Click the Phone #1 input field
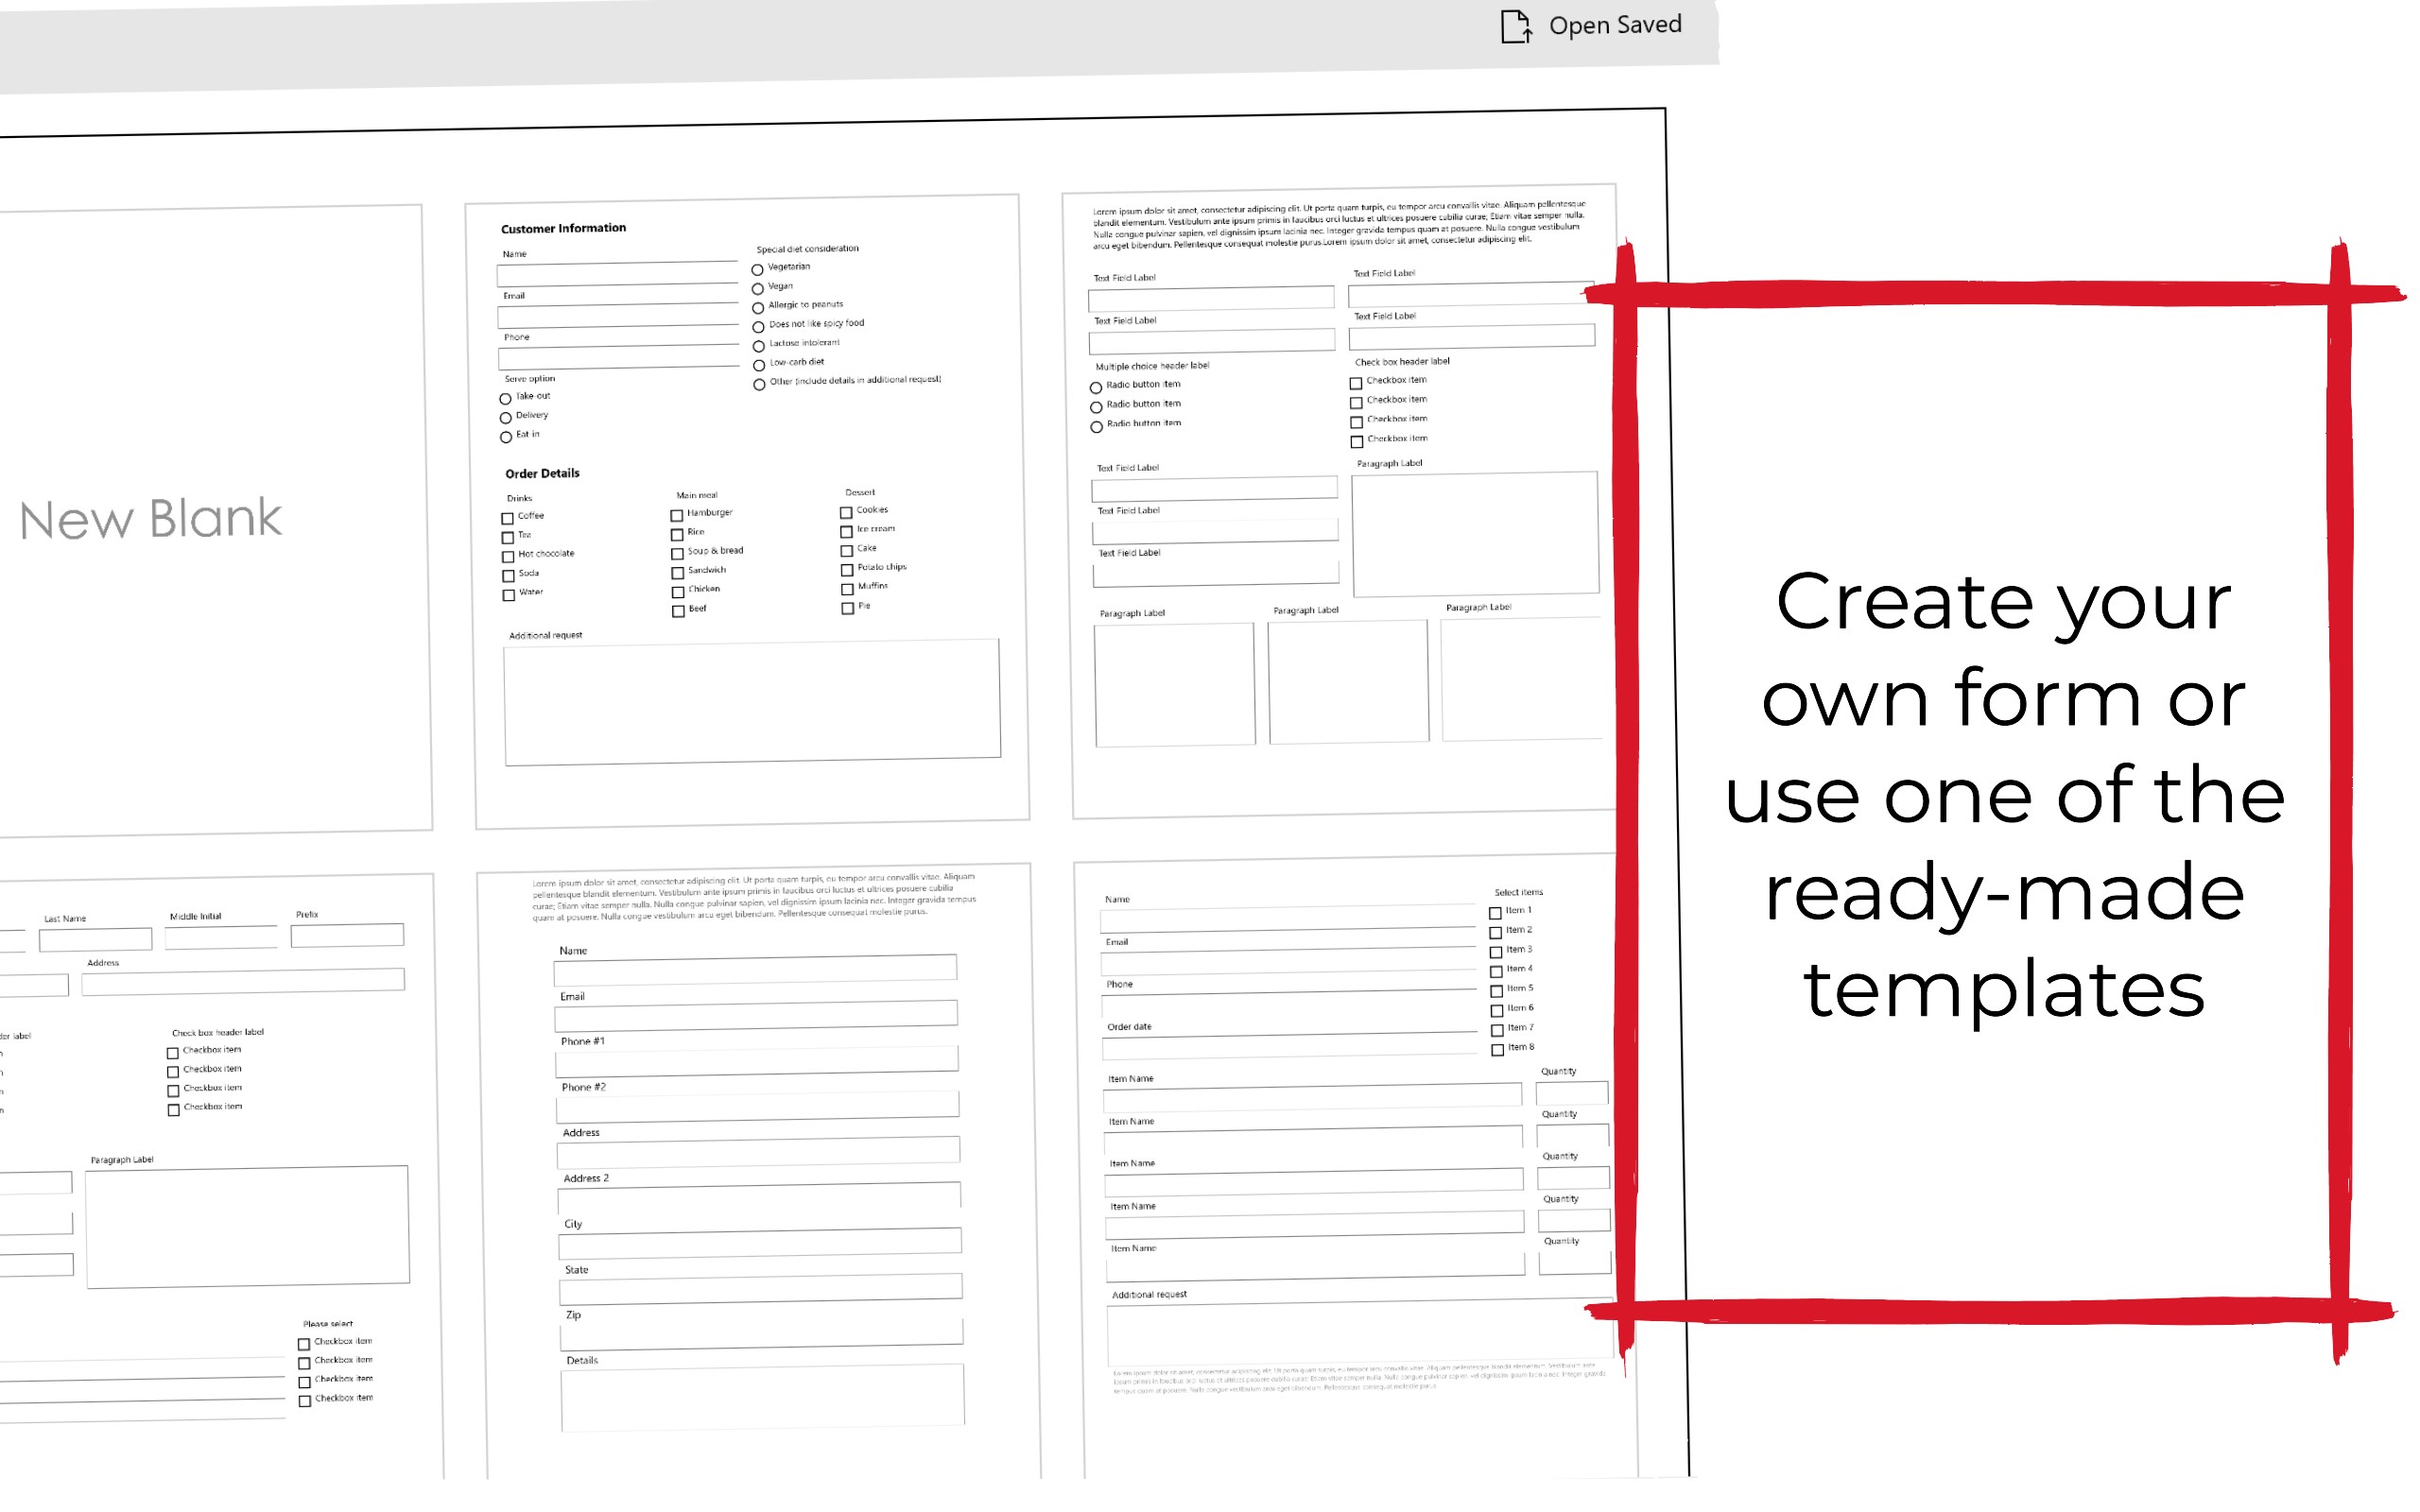2420x1512 pixels. pyautogui.click(x=756, y=1061)
